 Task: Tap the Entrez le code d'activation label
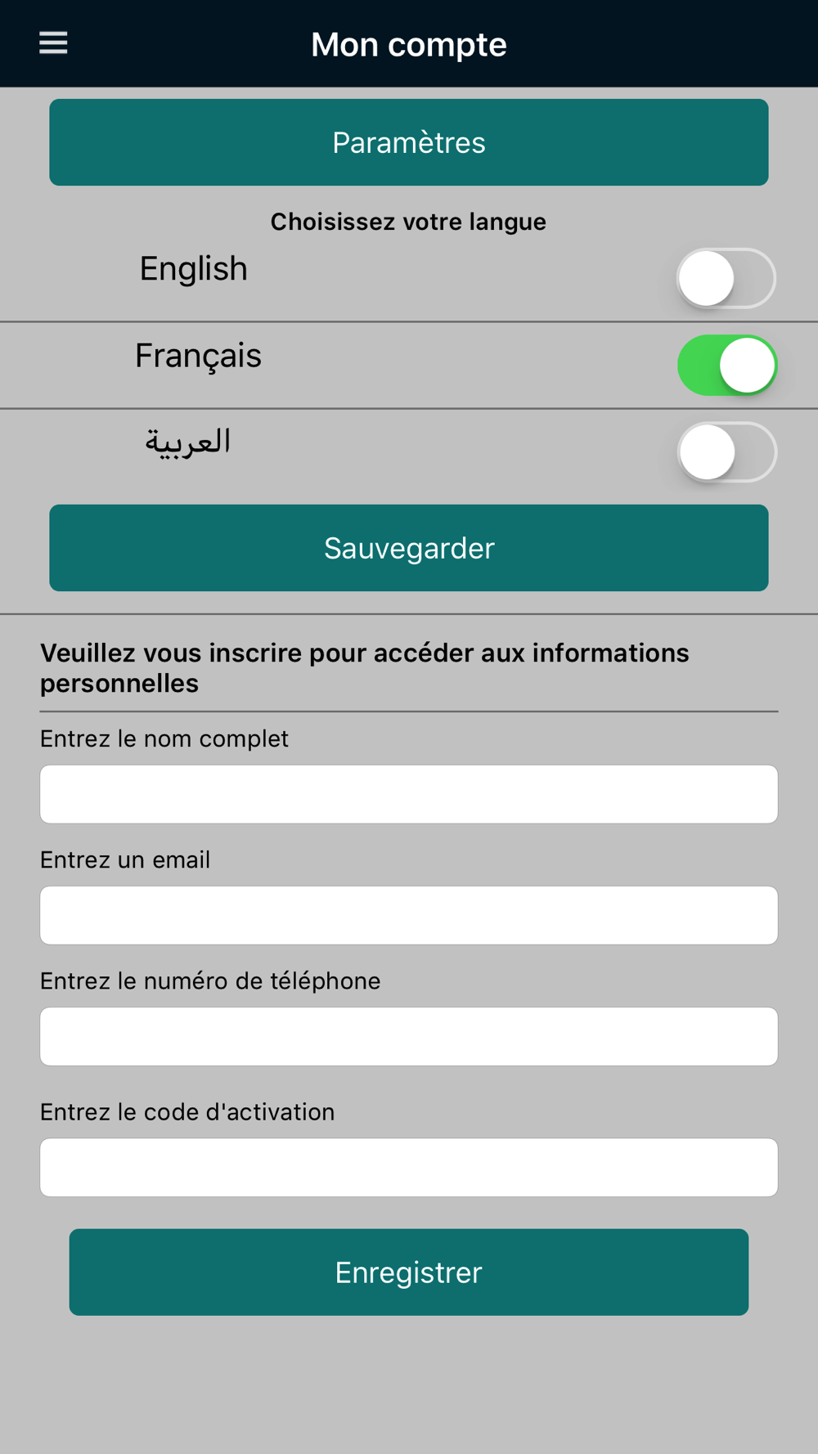[187, 1111]
